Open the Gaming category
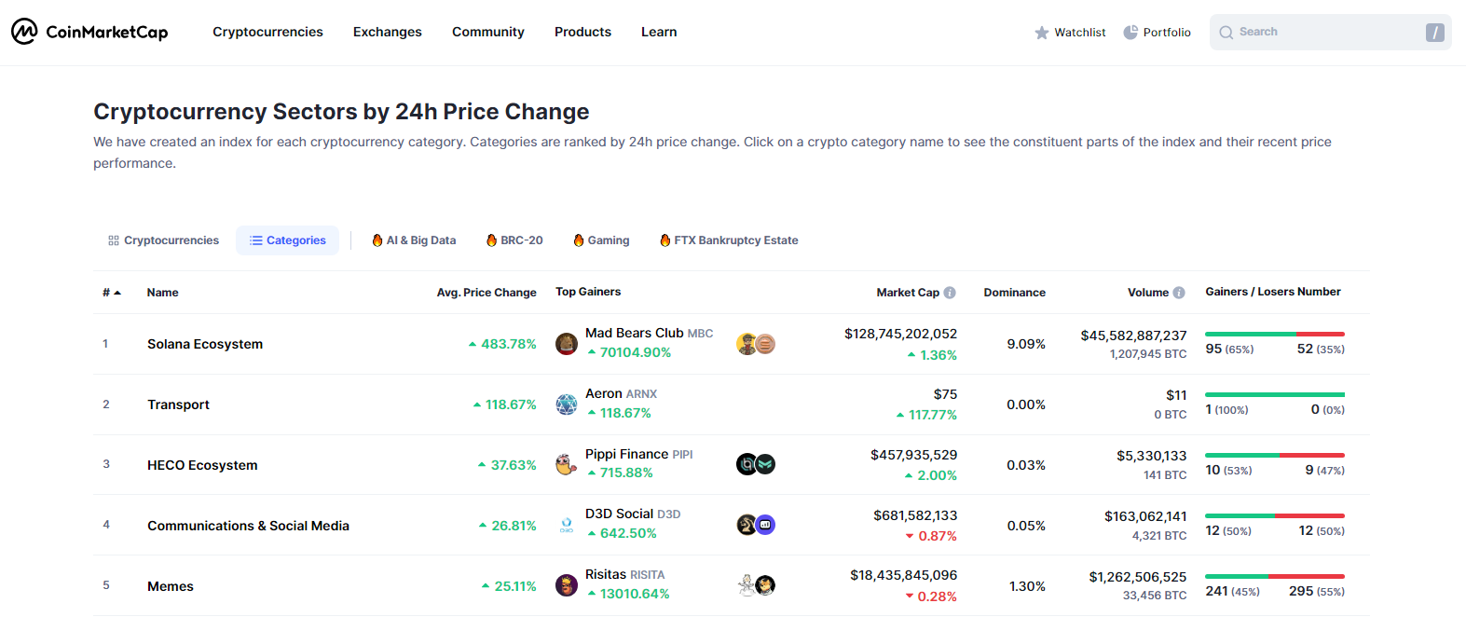The image size is (1466, 617). pos(601,240)
